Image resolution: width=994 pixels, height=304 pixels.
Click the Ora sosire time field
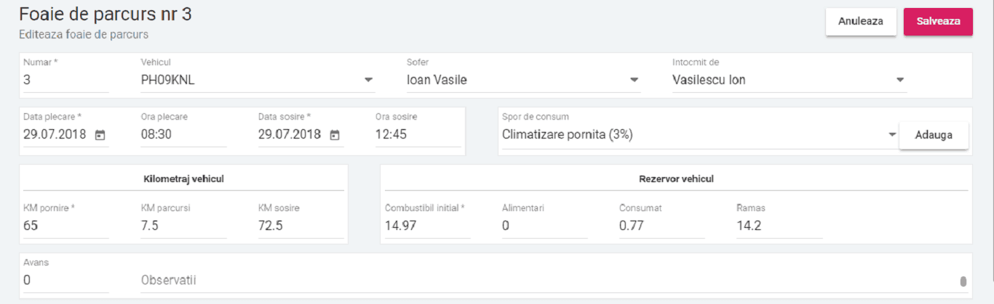[418, 135]
